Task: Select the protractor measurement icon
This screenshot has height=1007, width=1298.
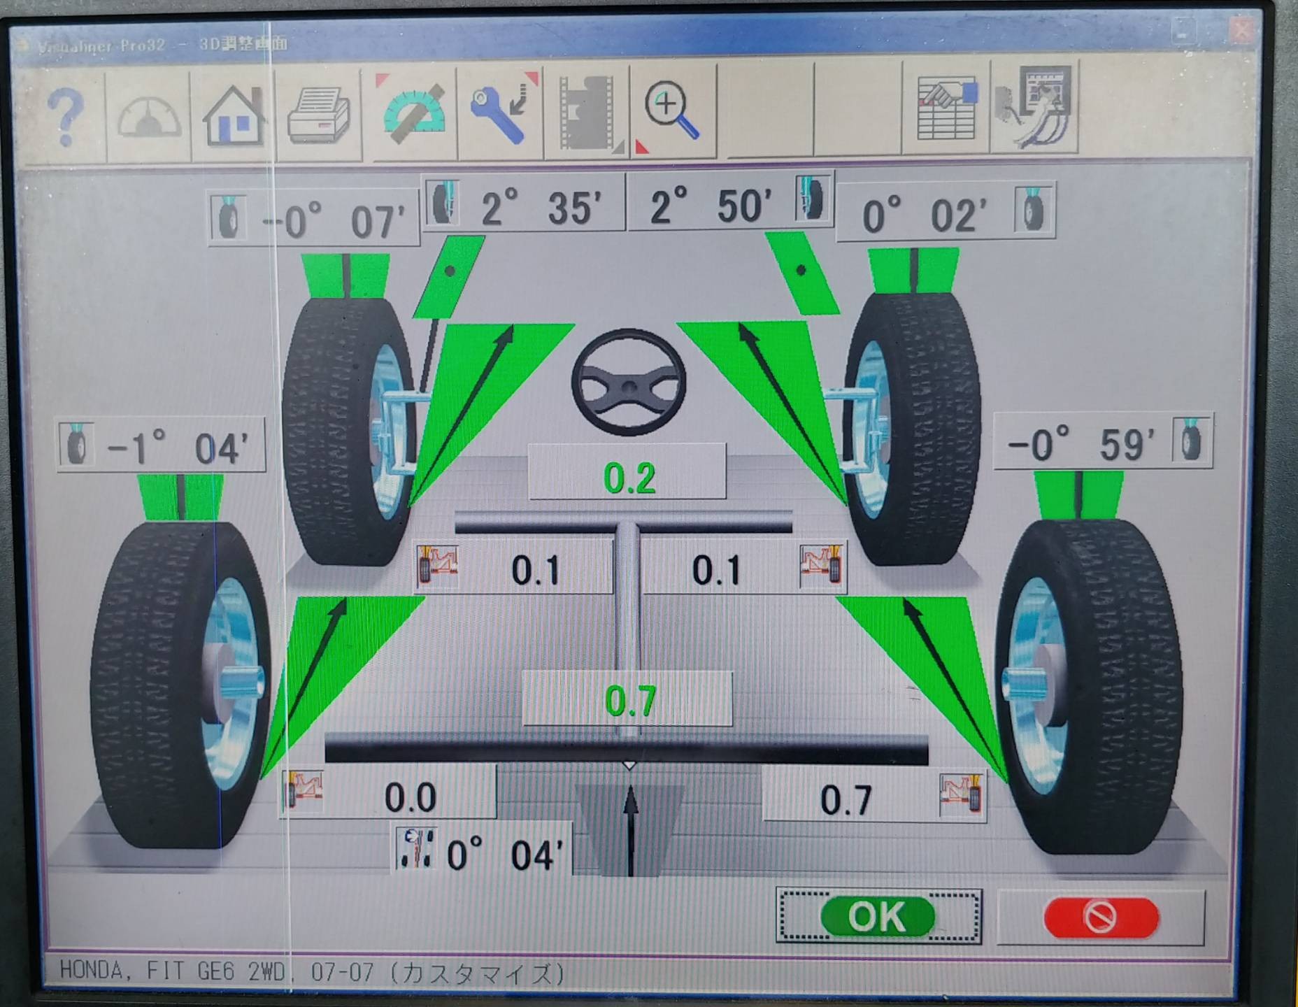Action: [414, 112]
